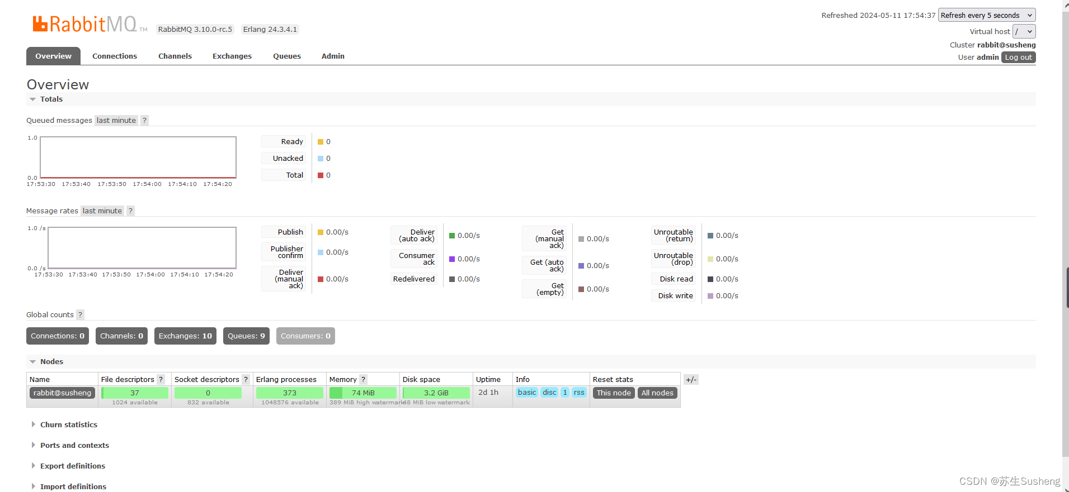Click the info tag numbered 1

(565, 392)
